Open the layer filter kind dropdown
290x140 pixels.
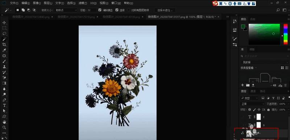click(x=250, y=98)
